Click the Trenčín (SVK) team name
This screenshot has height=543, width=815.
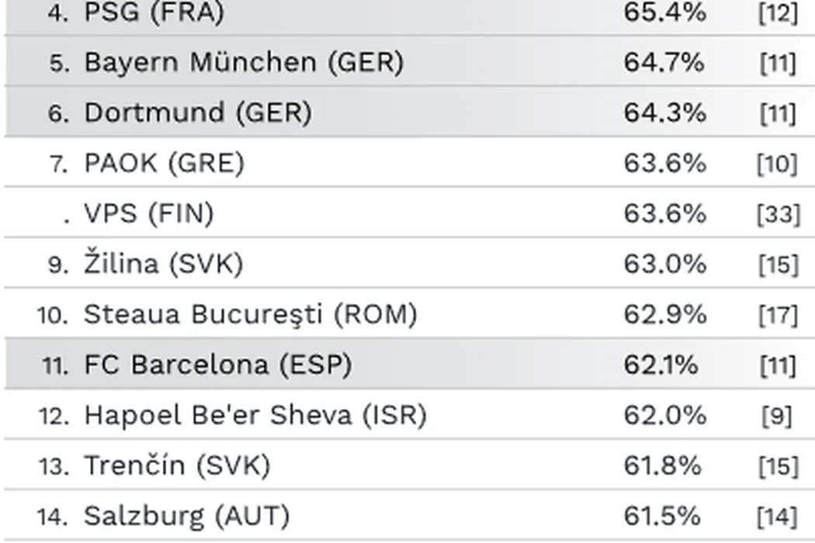[177, 465]
